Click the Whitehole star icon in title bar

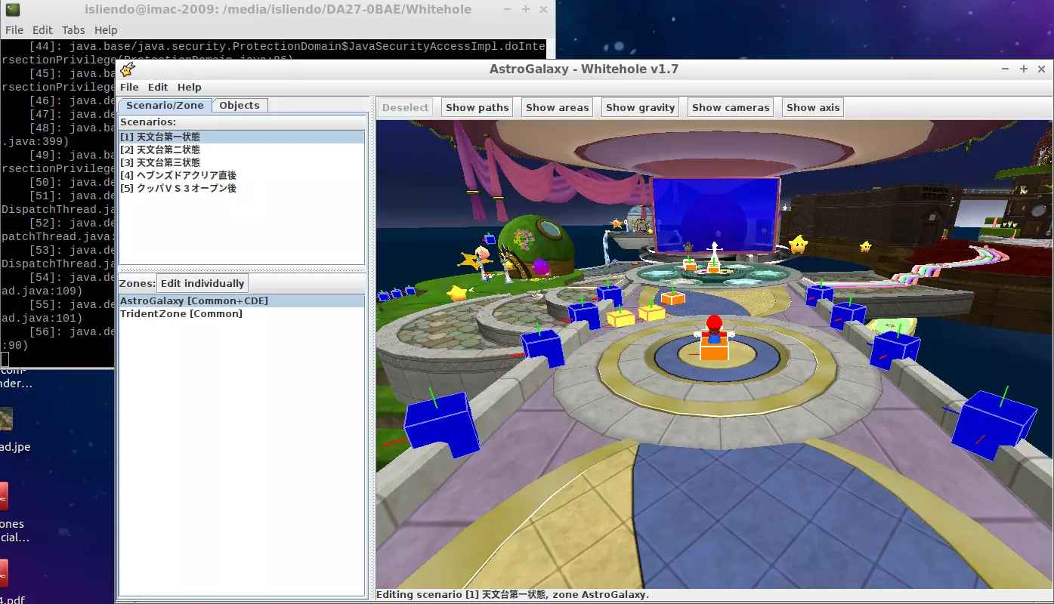[128, 69]
